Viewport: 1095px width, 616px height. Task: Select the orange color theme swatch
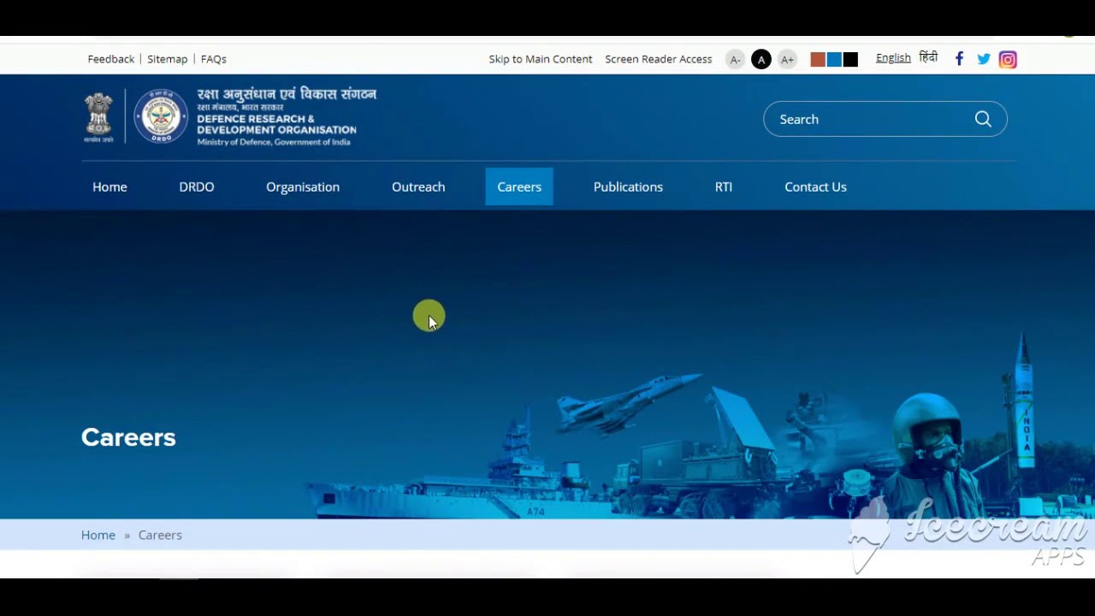[818, 59]
